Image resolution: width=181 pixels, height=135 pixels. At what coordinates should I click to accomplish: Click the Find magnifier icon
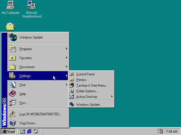click(12, 85)
